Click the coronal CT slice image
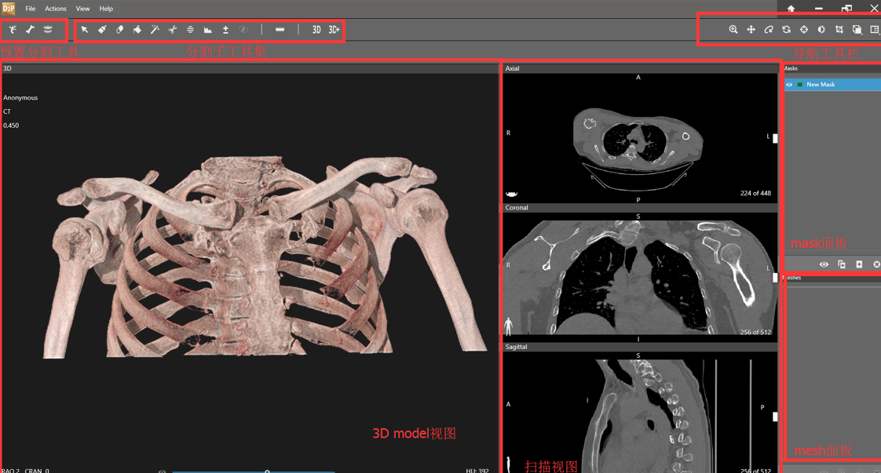 pyautogui.click(x=639, y=278)
